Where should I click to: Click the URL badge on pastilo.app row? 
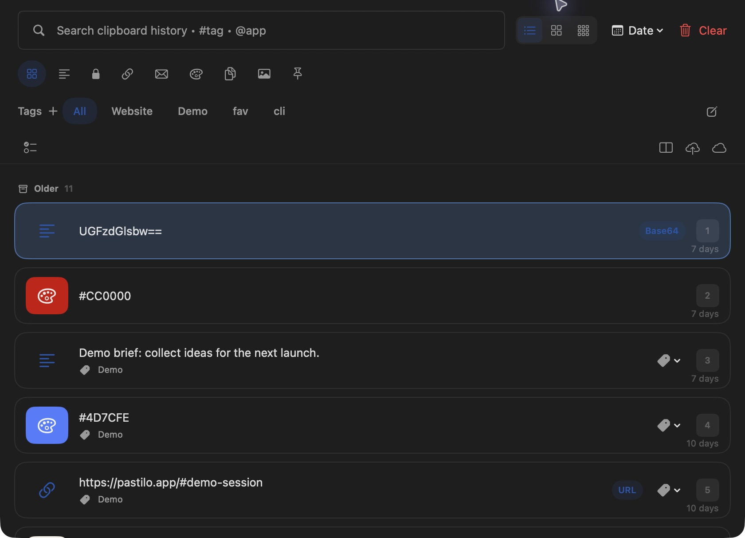[627, 490]
